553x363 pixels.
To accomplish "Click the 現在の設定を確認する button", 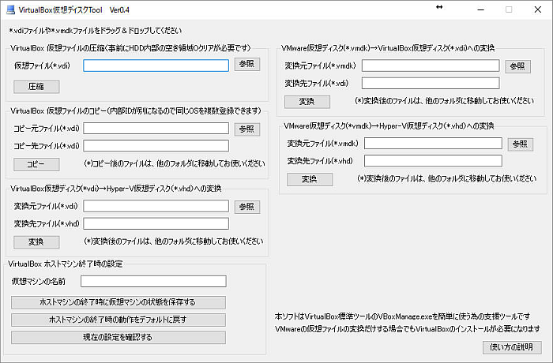I will [118, 337].
